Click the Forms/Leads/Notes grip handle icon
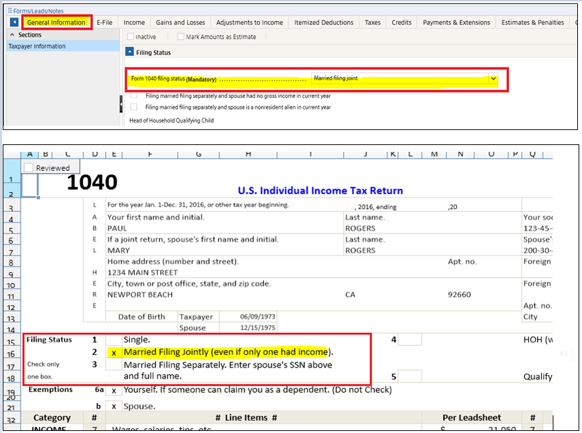 (x=10, y=10)
